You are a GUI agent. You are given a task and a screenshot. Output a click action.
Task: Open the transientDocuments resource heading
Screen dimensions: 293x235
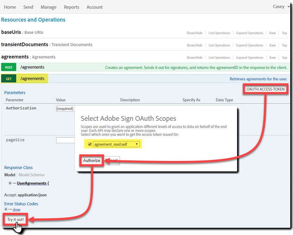pos(24,44)
